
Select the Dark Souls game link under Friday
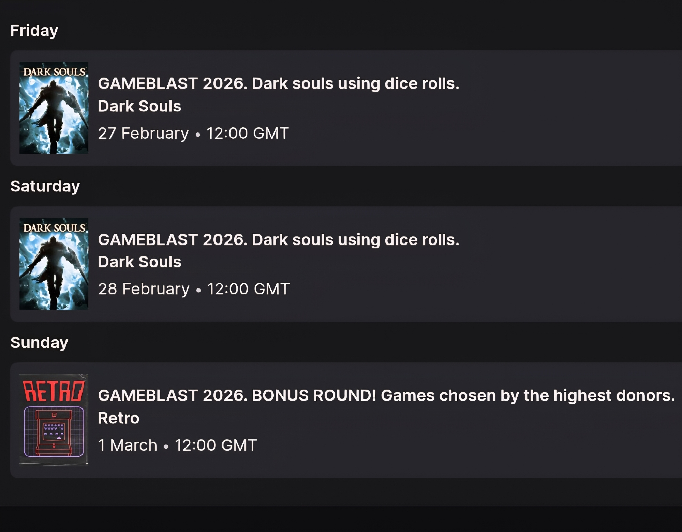(x=139, y=106)
